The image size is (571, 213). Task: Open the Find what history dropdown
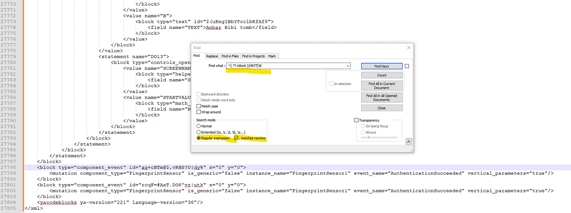pos(348,66)
